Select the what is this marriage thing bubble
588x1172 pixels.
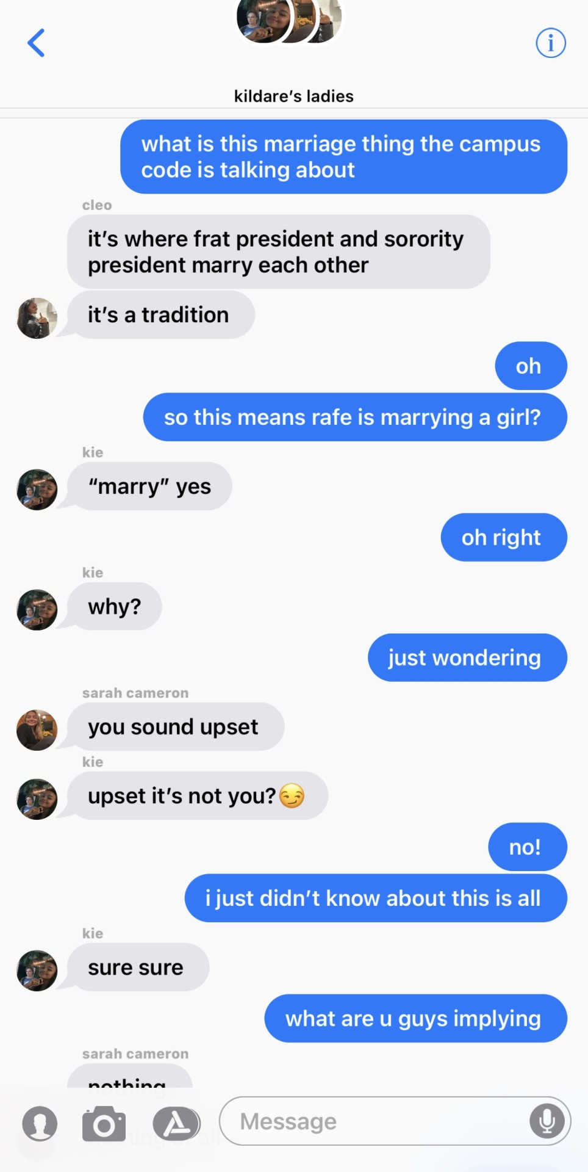click(x=344, y=157)
